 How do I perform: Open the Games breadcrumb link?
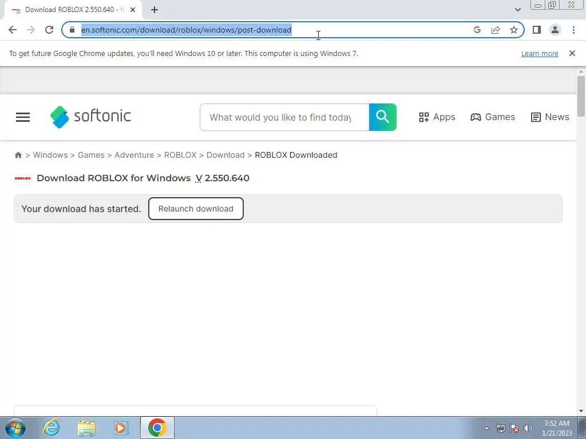tap(91, 155)
